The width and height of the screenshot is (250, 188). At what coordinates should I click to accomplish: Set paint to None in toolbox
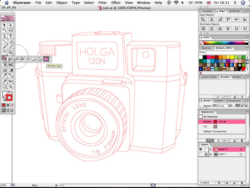pos(12,105)
